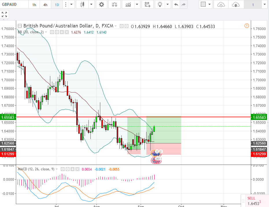Click the red horizontal line at 1.65583
The image size is (269, 207).
point(133,117)
